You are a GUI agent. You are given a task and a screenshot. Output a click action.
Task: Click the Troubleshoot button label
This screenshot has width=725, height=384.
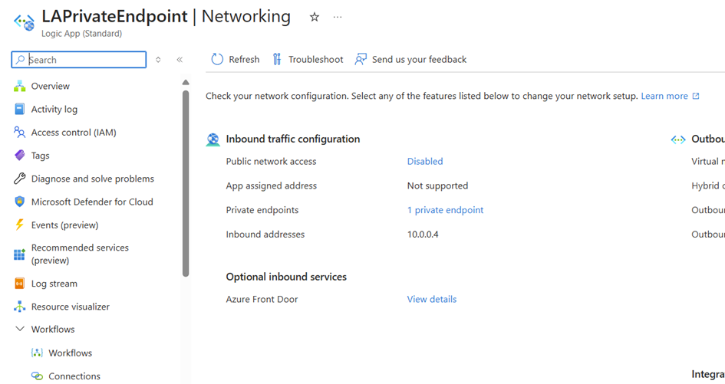click(x=315, y=60)
